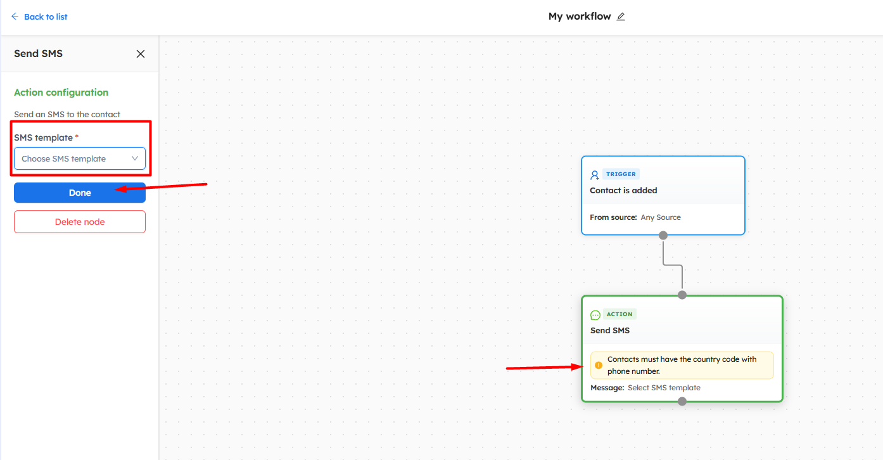The width and height of the screenshot is (883, 460).
Task: Select the TRIGGER badge label
Action: click(x=621, y=174)
